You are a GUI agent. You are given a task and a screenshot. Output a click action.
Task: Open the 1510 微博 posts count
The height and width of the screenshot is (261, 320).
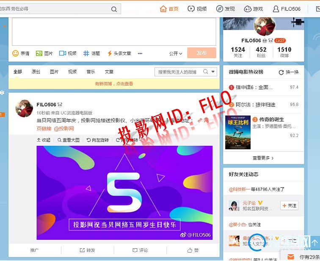pos(284,52)
